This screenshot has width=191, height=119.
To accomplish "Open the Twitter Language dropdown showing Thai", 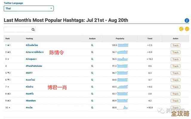I will coord(29,9).
